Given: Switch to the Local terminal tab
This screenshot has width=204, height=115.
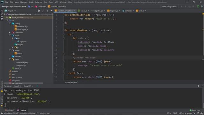Looking at the screenshot, I should 17,86.
